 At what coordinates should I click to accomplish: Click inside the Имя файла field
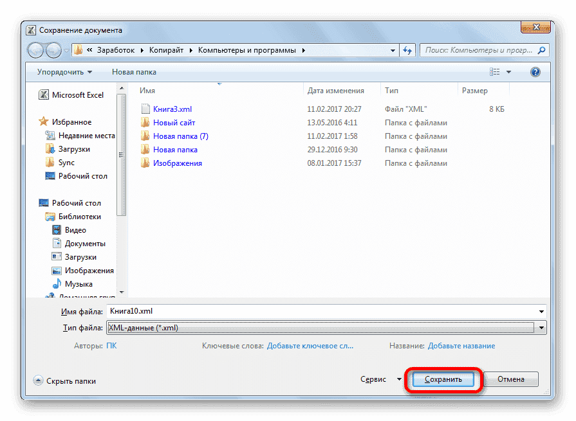(257, 312)
